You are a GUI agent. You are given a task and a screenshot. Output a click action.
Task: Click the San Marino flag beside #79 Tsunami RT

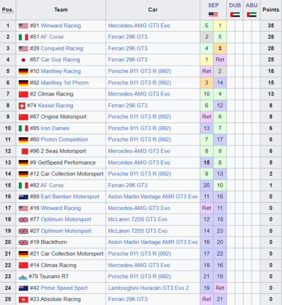pos(23,277)
